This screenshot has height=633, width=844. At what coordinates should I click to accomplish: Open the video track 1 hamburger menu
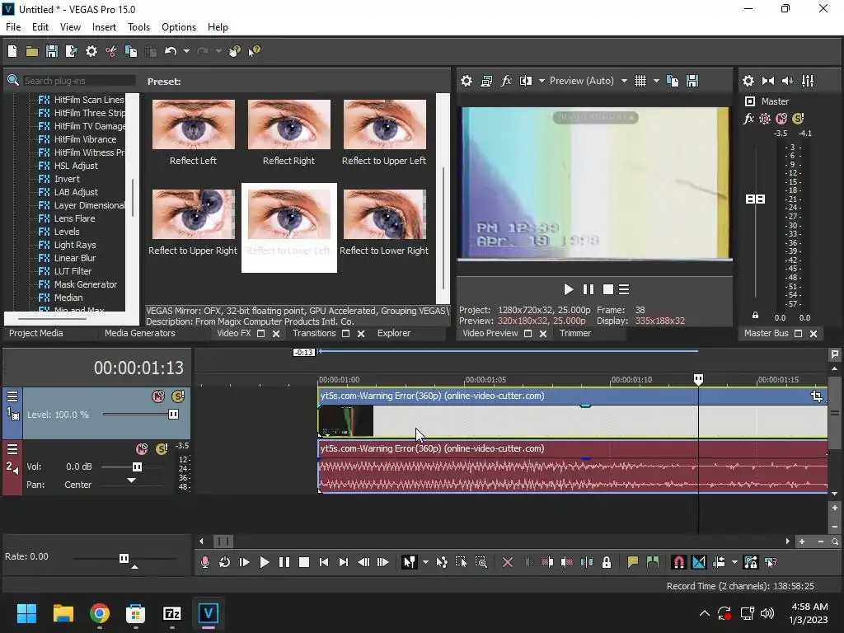click(12, 396)
